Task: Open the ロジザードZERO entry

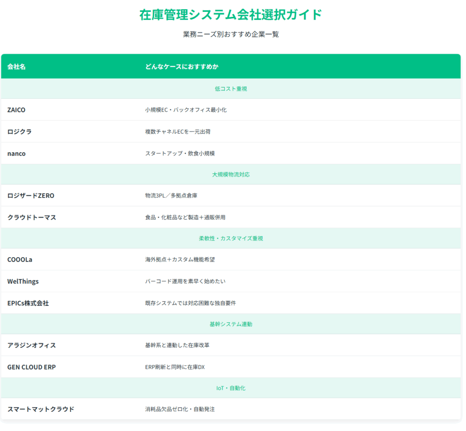Action: (x=30, y=196)
